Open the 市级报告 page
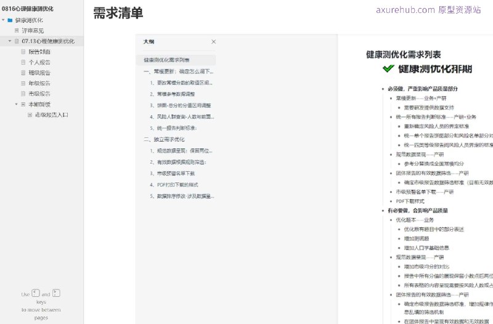Screen dimensions: 493x324 click(39, 94)
